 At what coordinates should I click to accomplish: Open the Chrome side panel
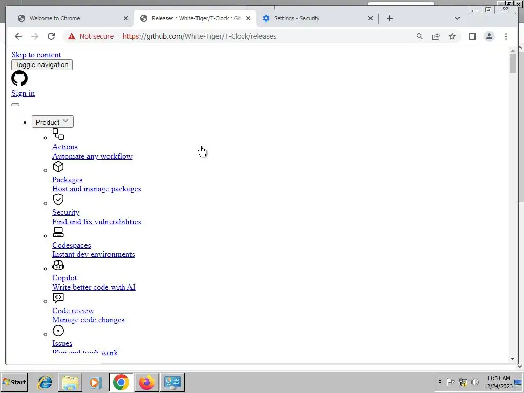[x=472, y=36]
